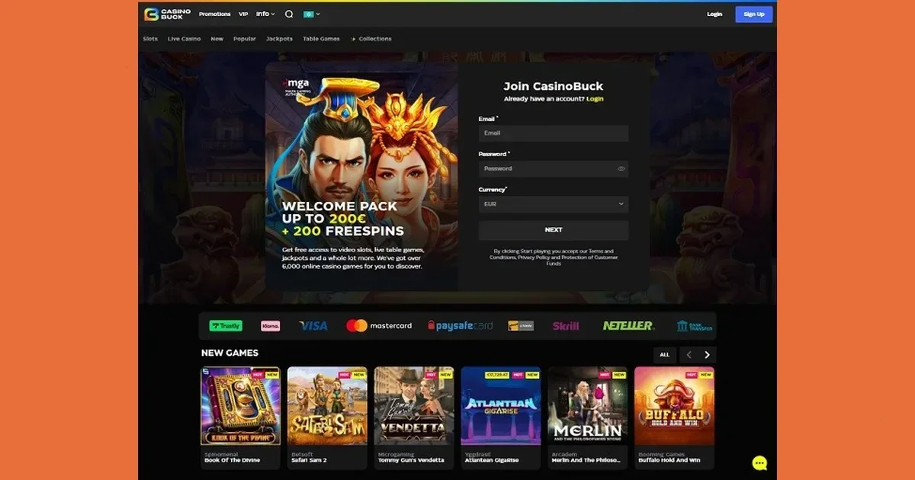Open the Collections menu
This screenshot has height=480, width=915.
[x=371, y=39]
